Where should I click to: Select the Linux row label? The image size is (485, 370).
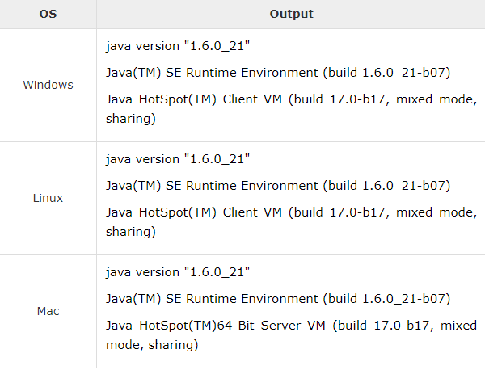coord(48,198)
